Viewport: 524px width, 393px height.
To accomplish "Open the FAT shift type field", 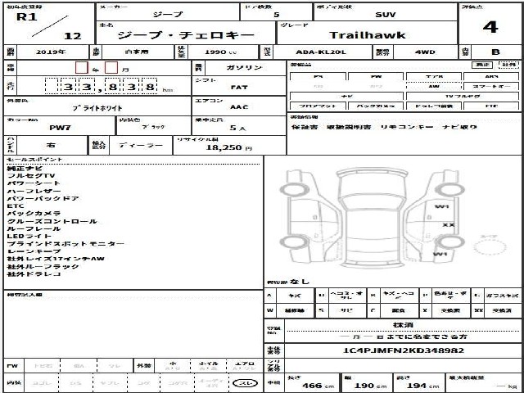I will pos(239,85).
